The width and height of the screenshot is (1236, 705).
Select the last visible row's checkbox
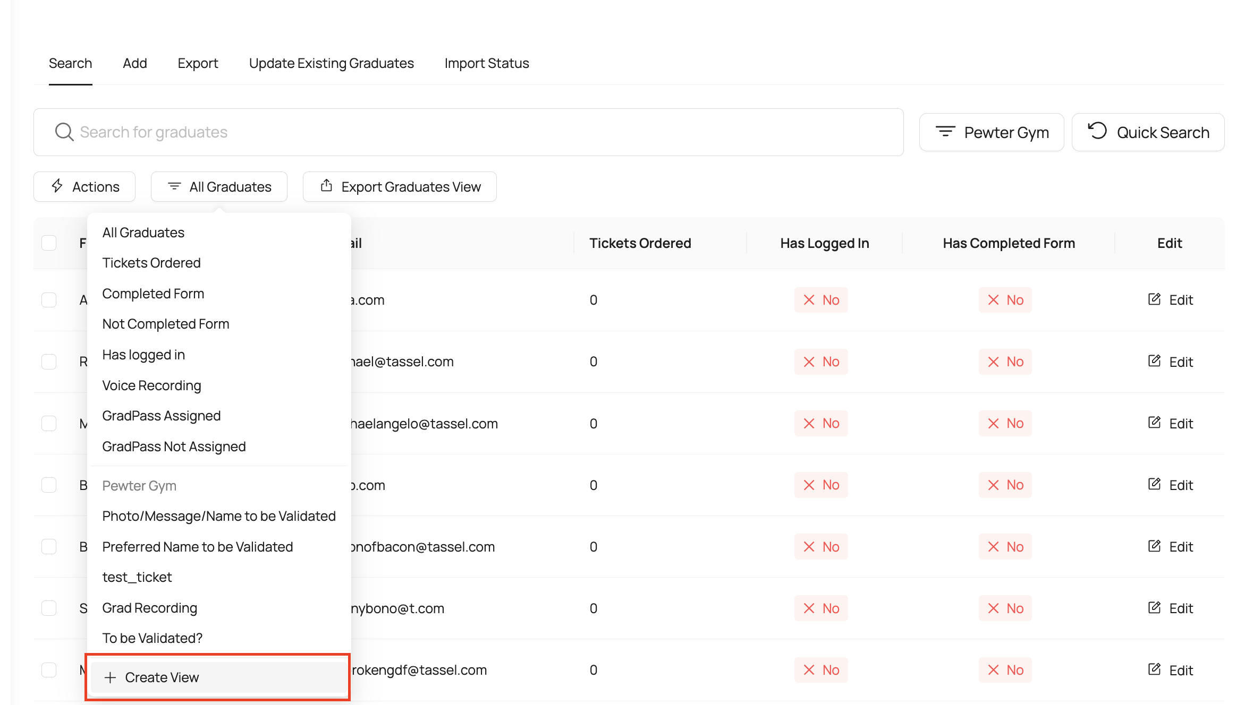(x=49, y=670)
